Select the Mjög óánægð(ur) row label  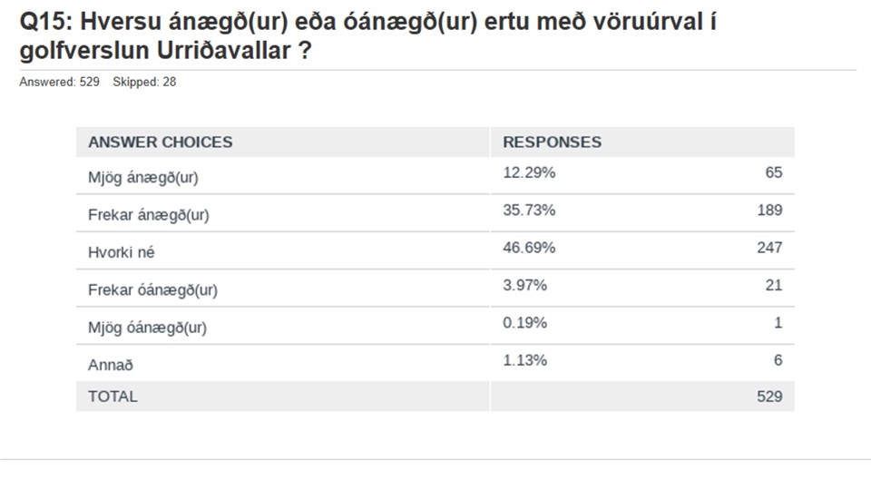coord(147,328)
